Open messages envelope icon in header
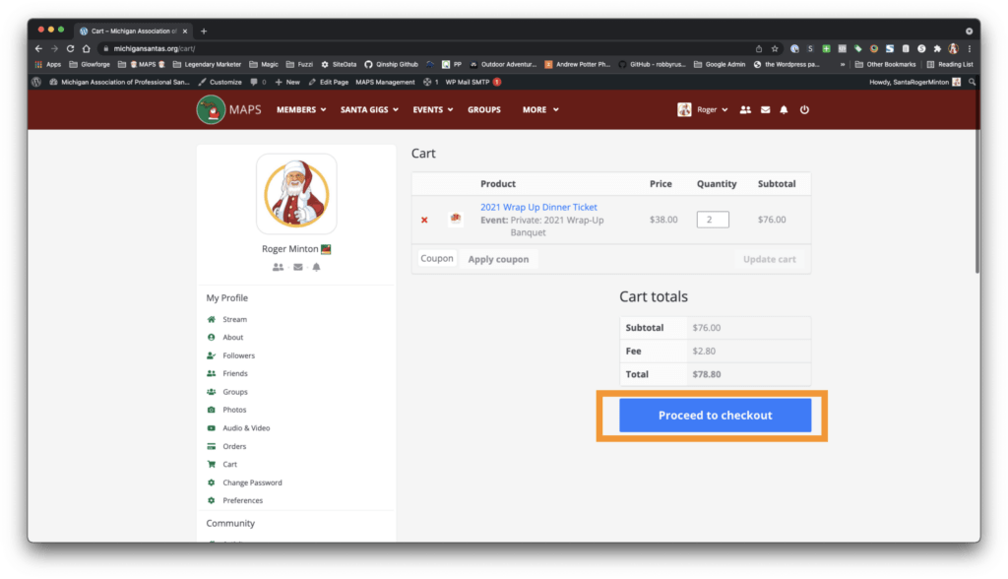Viewport: 1008px width, 579px height. click(x=765, y=110)
